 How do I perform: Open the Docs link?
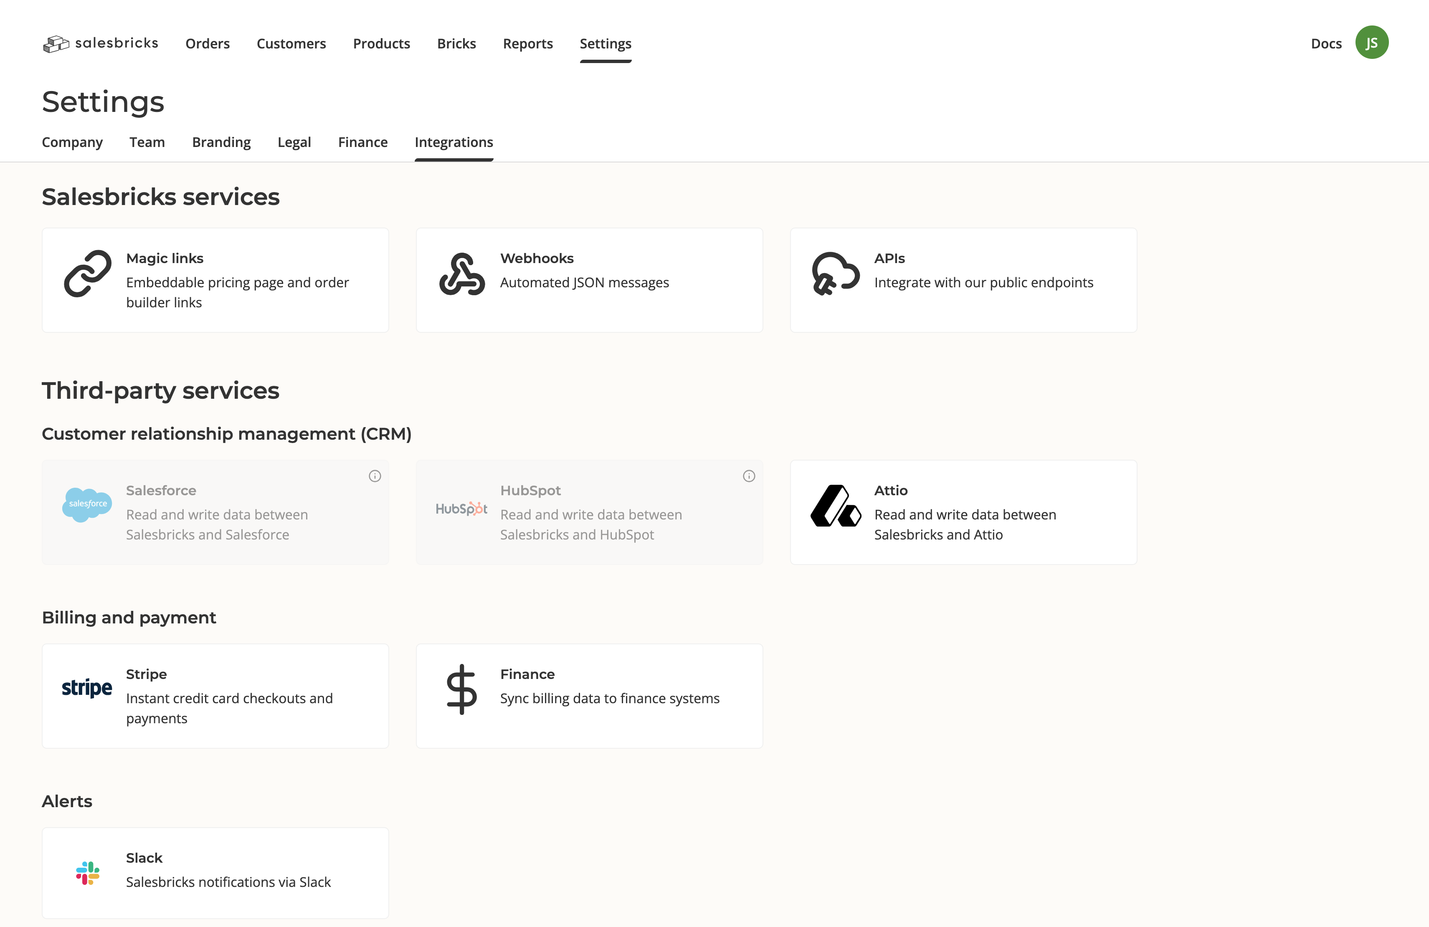1326,43
